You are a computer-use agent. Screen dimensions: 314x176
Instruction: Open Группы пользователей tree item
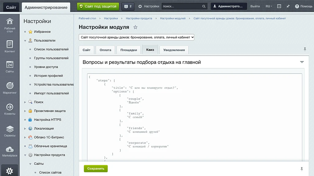click(x=51, y=58)
